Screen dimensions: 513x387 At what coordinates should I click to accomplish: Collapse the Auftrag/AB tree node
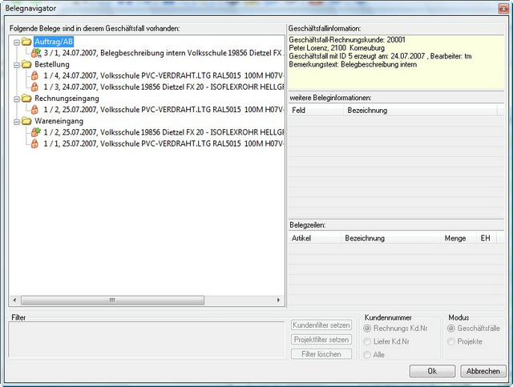click(16, 41)
